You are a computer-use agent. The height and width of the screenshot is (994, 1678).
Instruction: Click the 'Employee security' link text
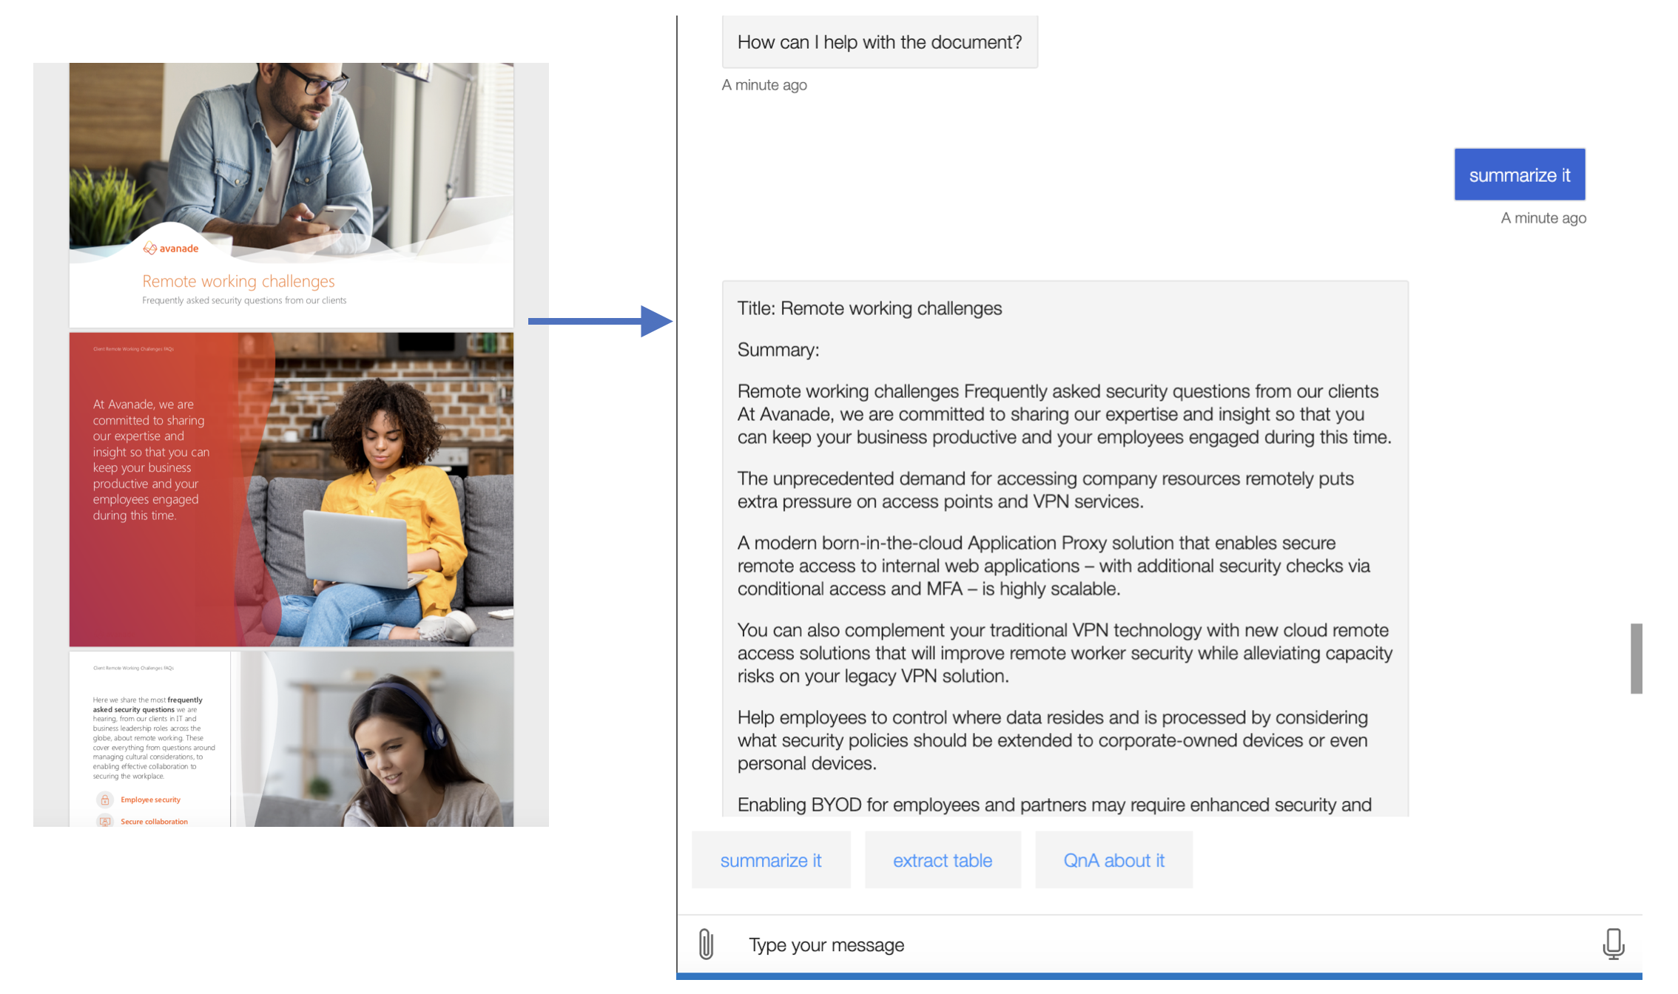click(x=150, y=799)
